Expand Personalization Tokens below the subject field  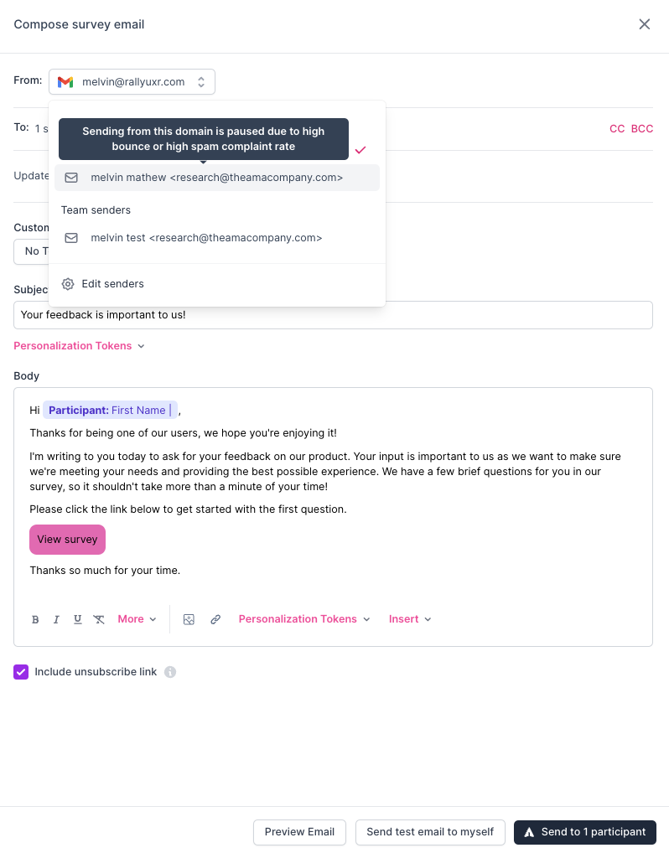(x=79, y=346)
